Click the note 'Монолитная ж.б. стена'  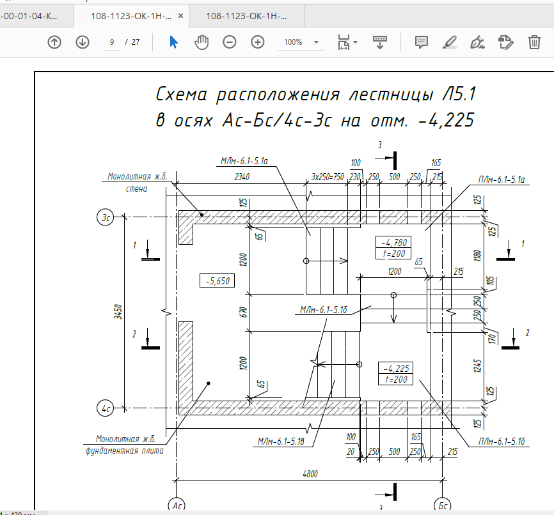(137, 182)
